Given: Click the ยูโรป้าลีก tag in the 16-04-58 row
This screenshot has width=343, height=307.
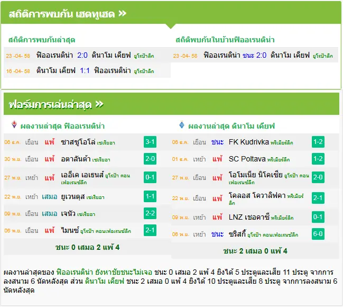Looking at the screenshot, I should [144, 71].
